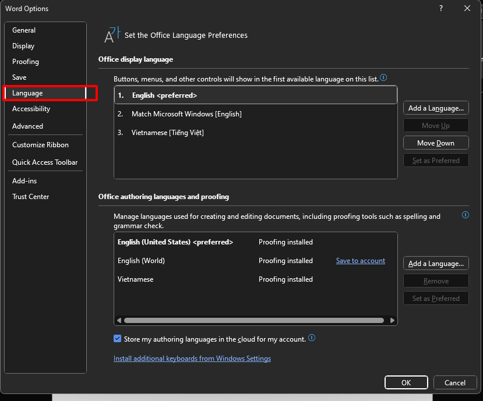The image size is (483, 401).
Task: Open the Advanced options page
Action: [x=27, y=126]
